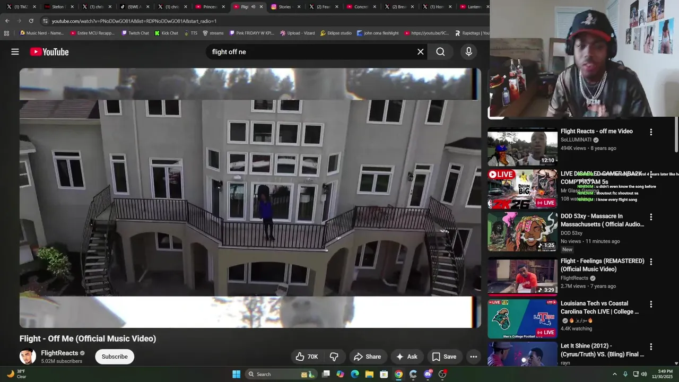
Task: Open Task View from the taskbar
Action: point(326,374)
